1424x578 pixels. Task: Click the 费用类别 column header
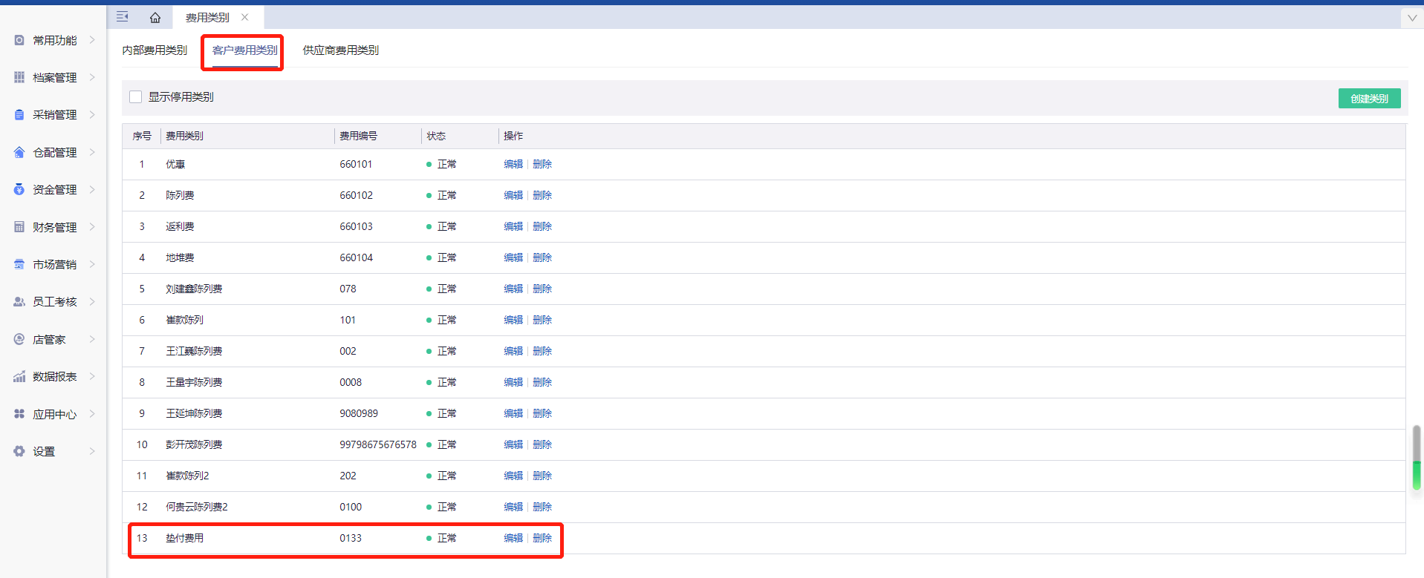tap(184, 136)
